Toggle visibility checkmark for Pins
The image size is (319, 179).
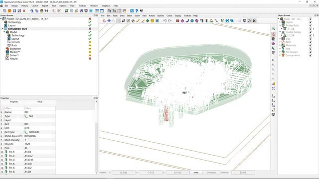pyautogui.click(x=311, y=49)
